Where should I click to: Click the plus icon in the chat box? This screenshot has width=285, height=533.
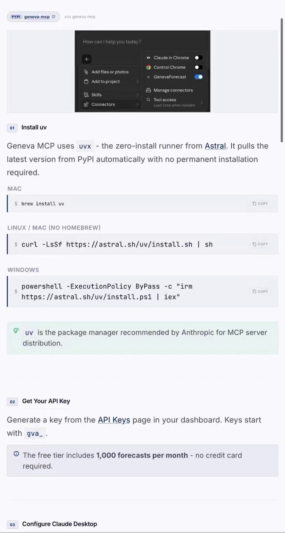tap(87, 59)
